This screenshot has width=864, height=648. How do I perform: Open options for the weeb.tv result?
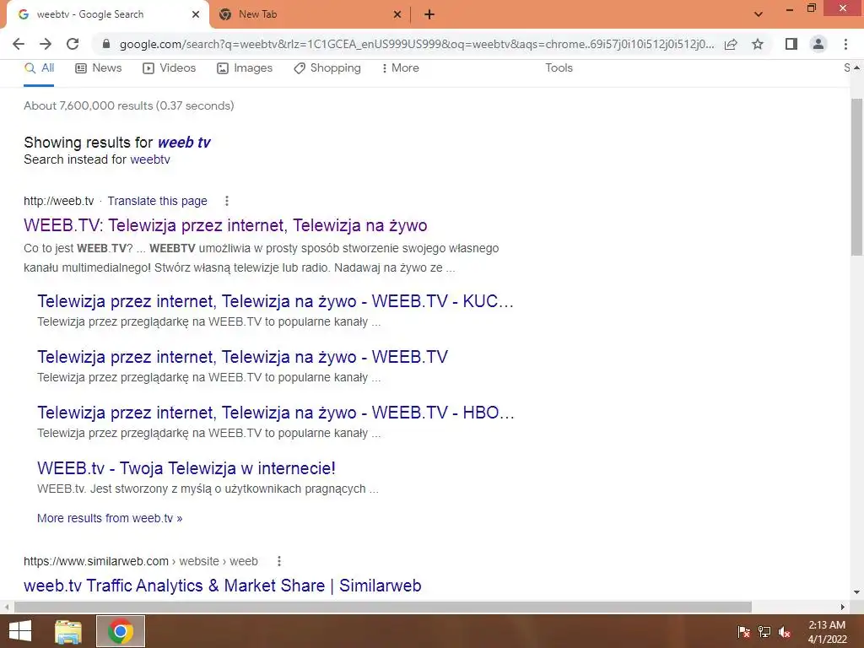(226, 201)
